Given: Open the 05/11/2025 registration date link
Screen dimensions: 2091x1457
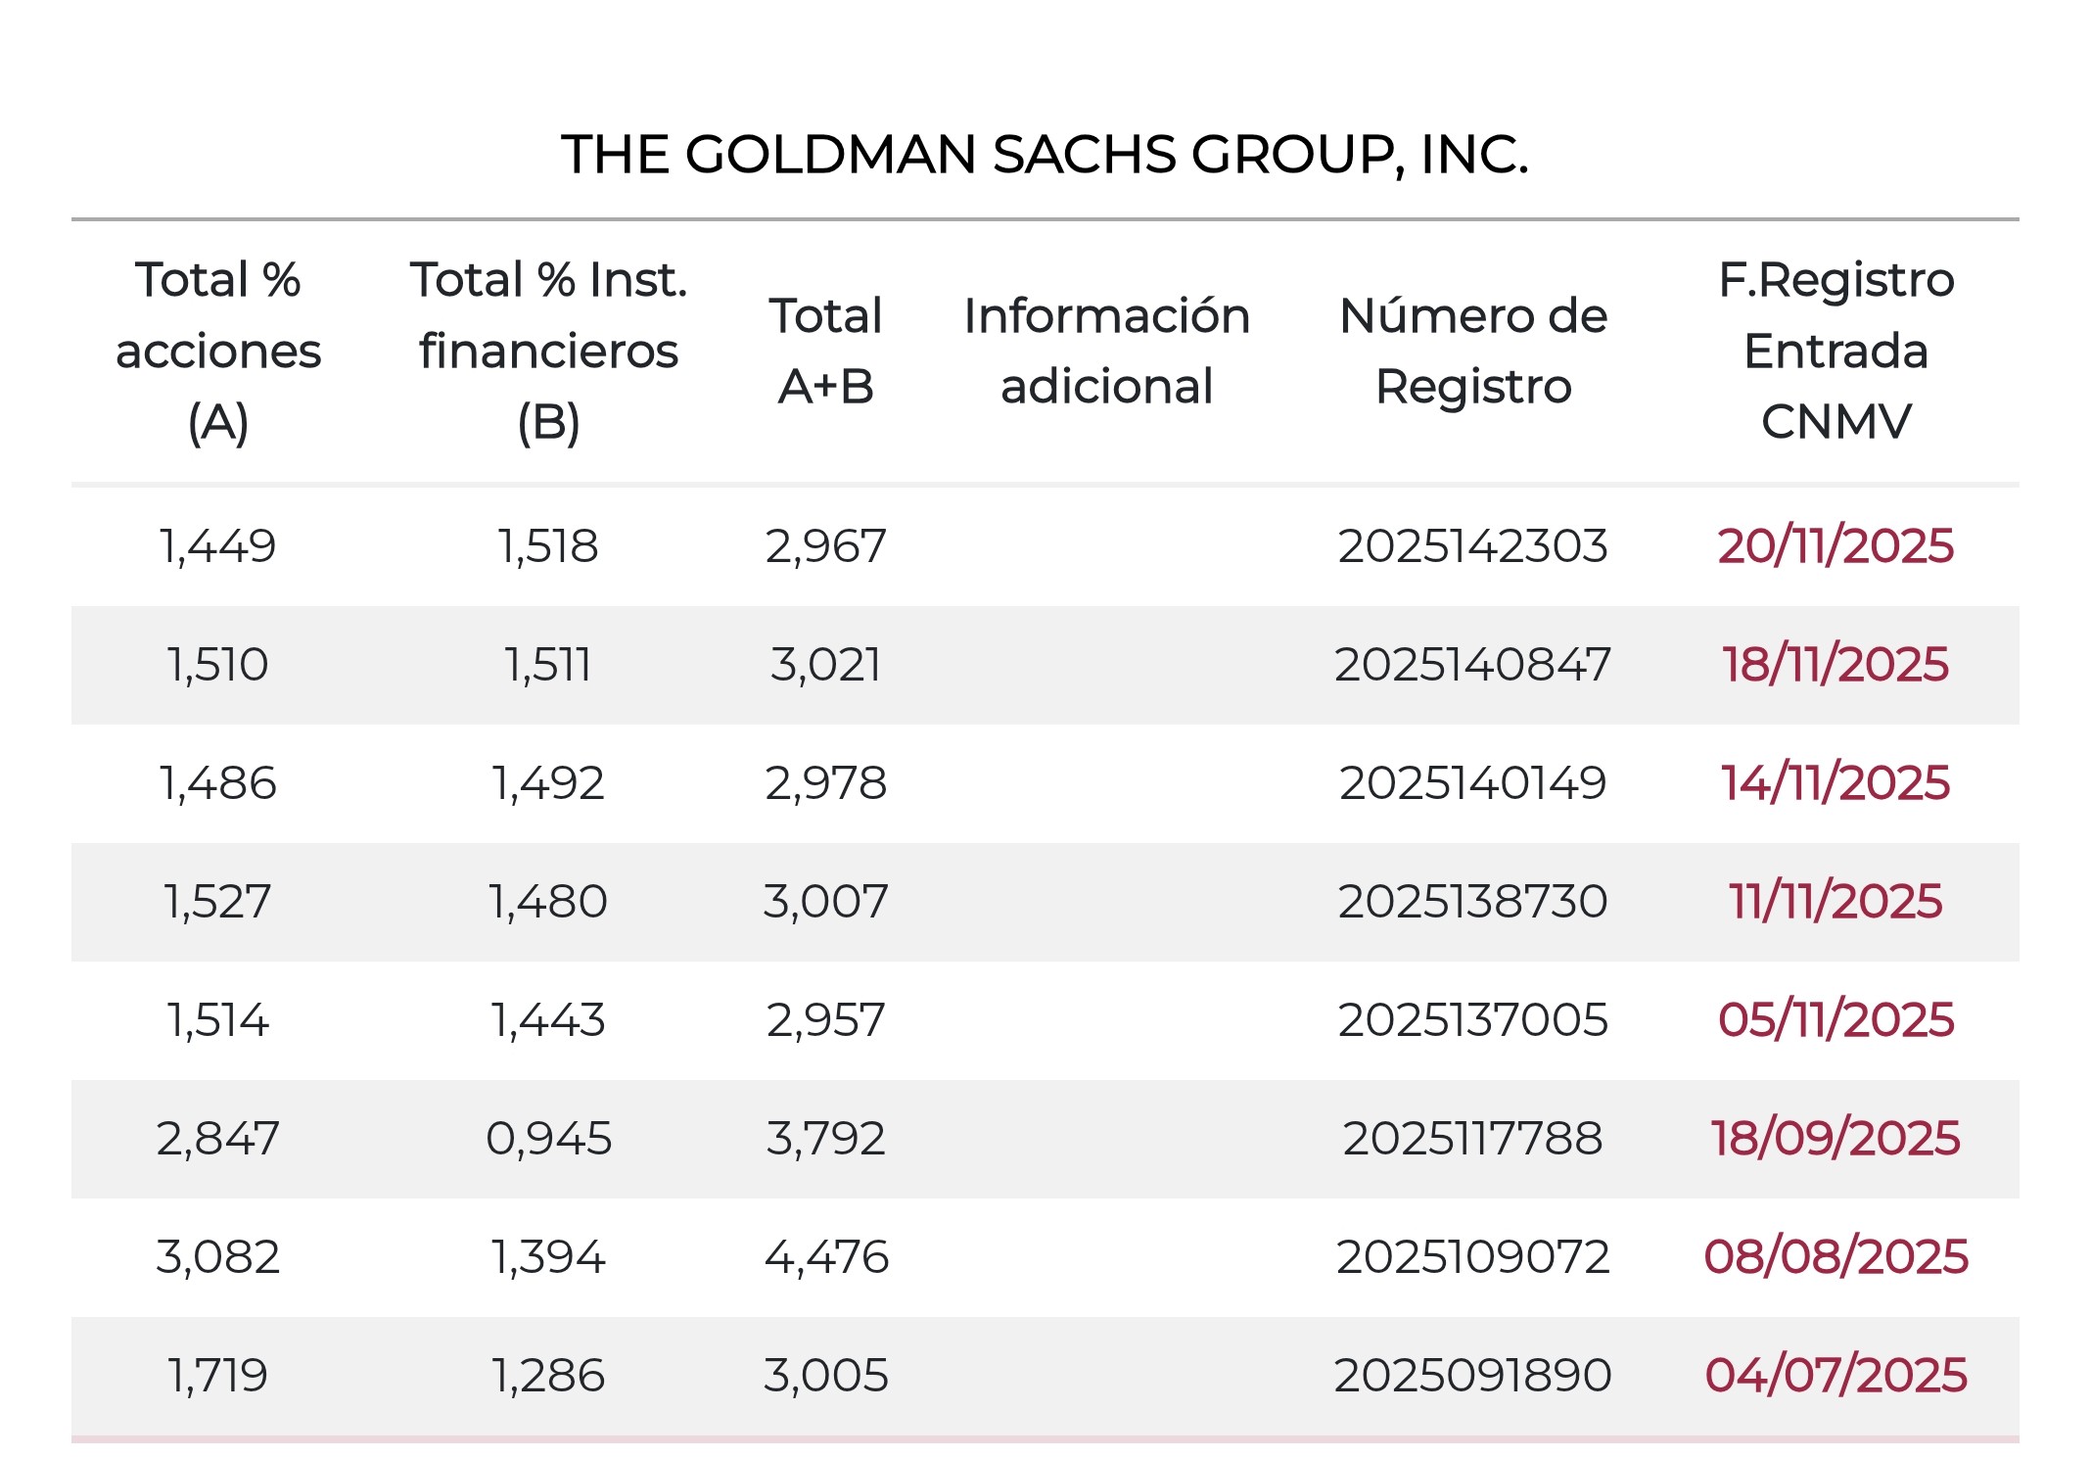Looking at the screenshot, I should 1835,1020.
